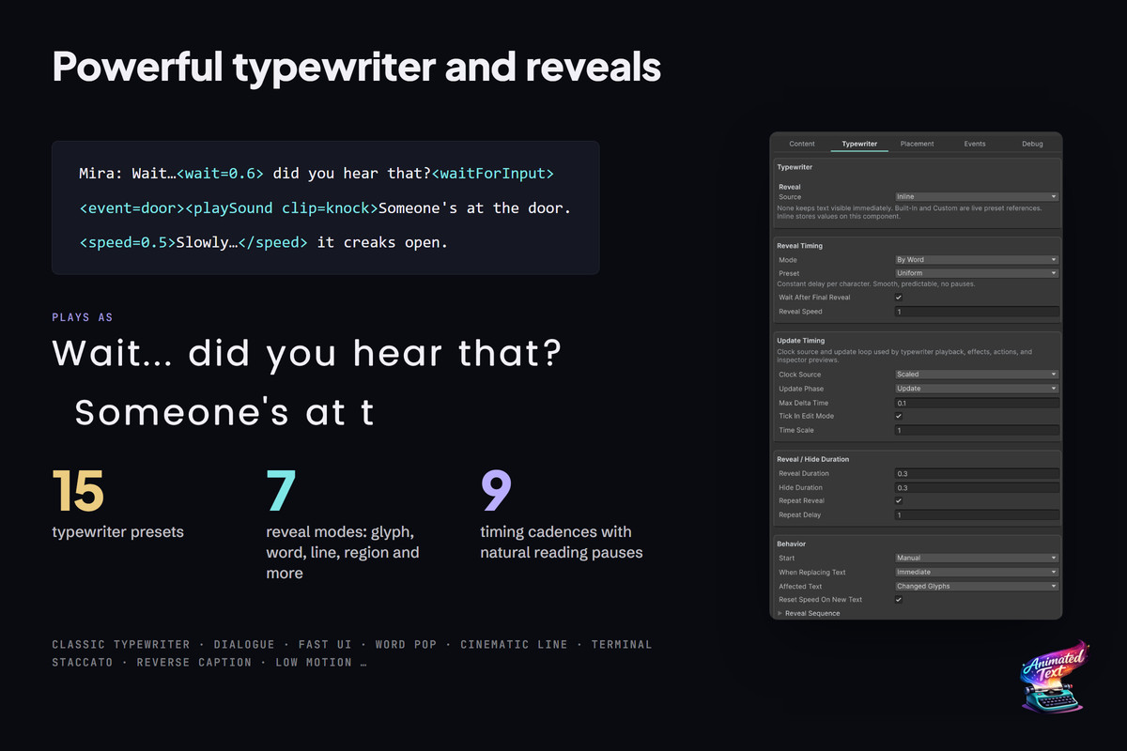Image resolution: width=1127 pixels, height=751 pixels.
Task: Click 'Powerful typewriter and reveals' heading
Action: (356, 68)
